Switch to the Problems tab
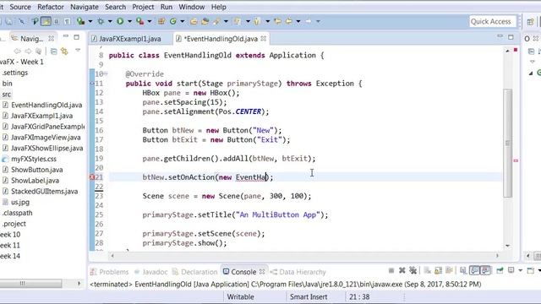The height and width of the screenshot is (304, 541). click(x=109, y=272)
